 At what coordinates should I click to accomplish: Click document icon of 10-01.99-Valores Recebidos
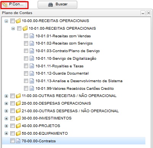coord(32,88)
